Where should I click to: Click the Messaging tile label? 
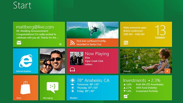[48, 98]
